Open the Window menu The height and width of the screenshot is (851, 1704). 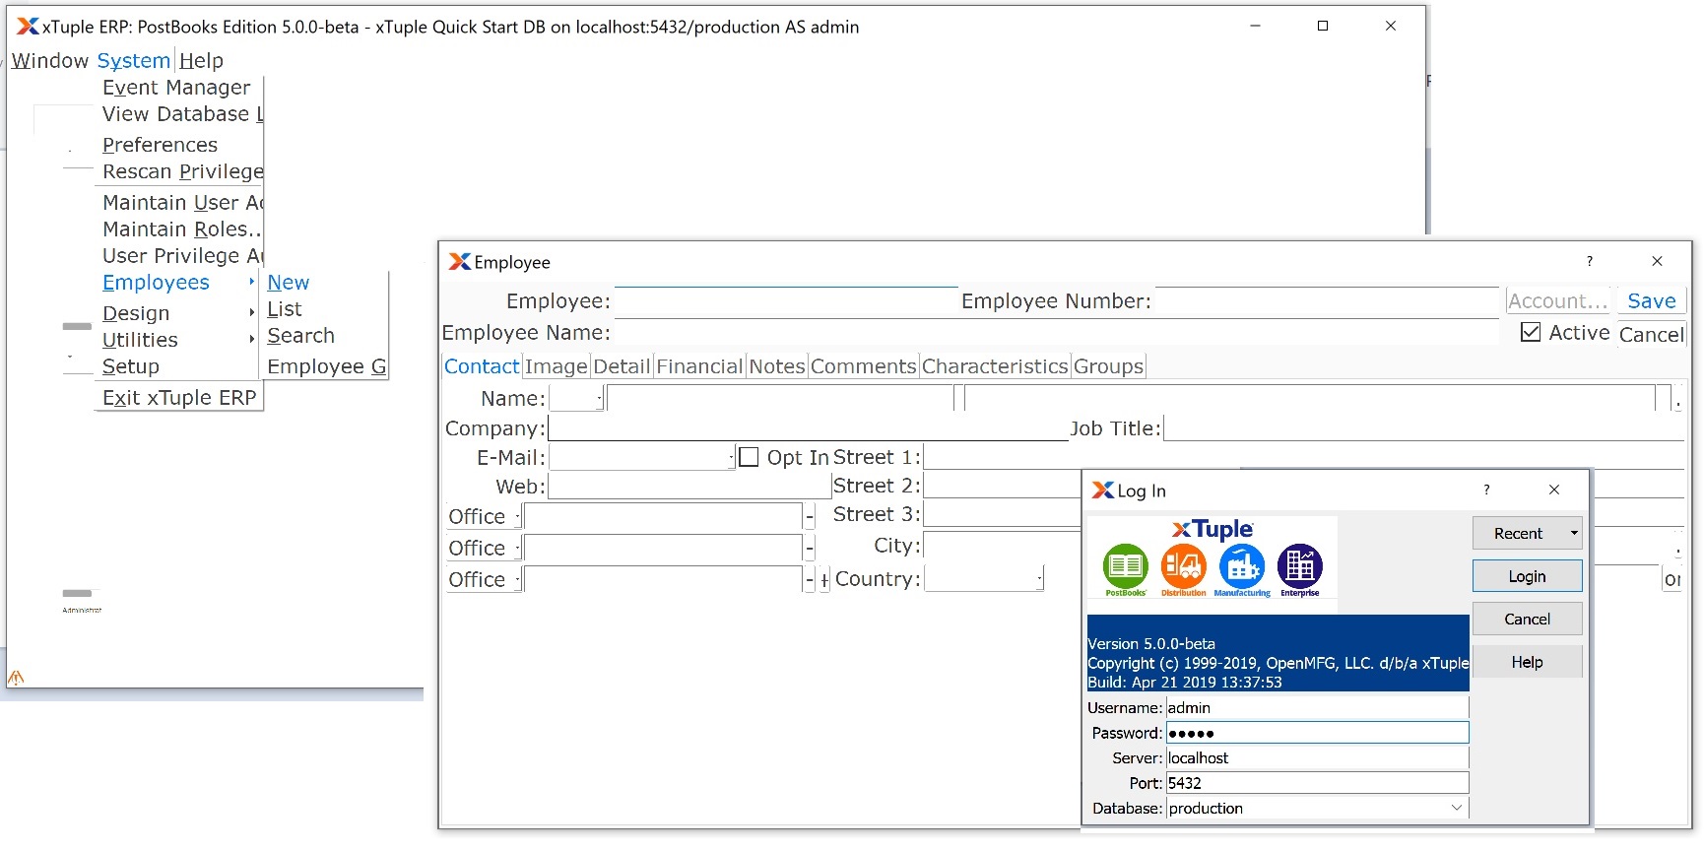(x=50, y=61)
